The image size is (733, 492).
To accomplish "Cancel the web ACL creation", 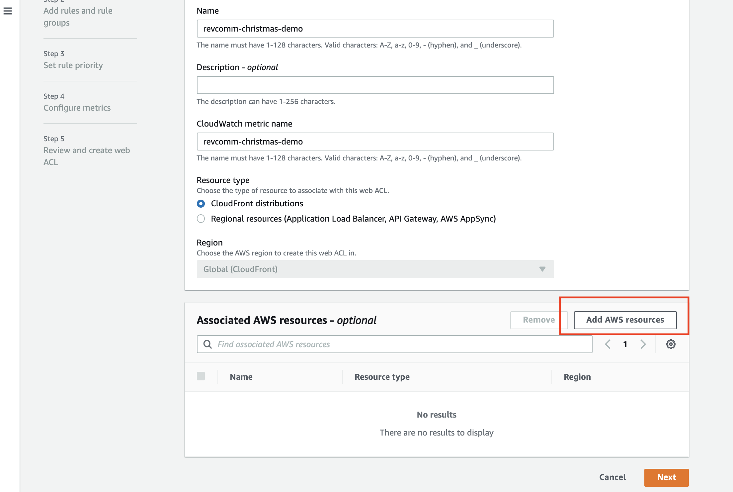I will click(x=612, y=477).
